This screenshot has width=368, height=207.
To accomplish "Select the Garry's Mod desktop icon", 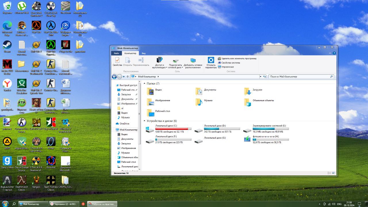I will (7, 162).
